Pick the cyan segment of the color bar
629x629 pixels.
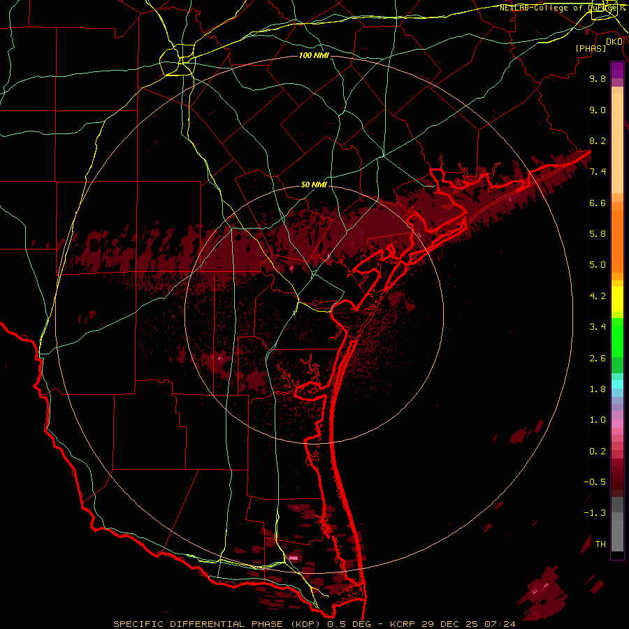pyautogui.click(x=617, y=384)
